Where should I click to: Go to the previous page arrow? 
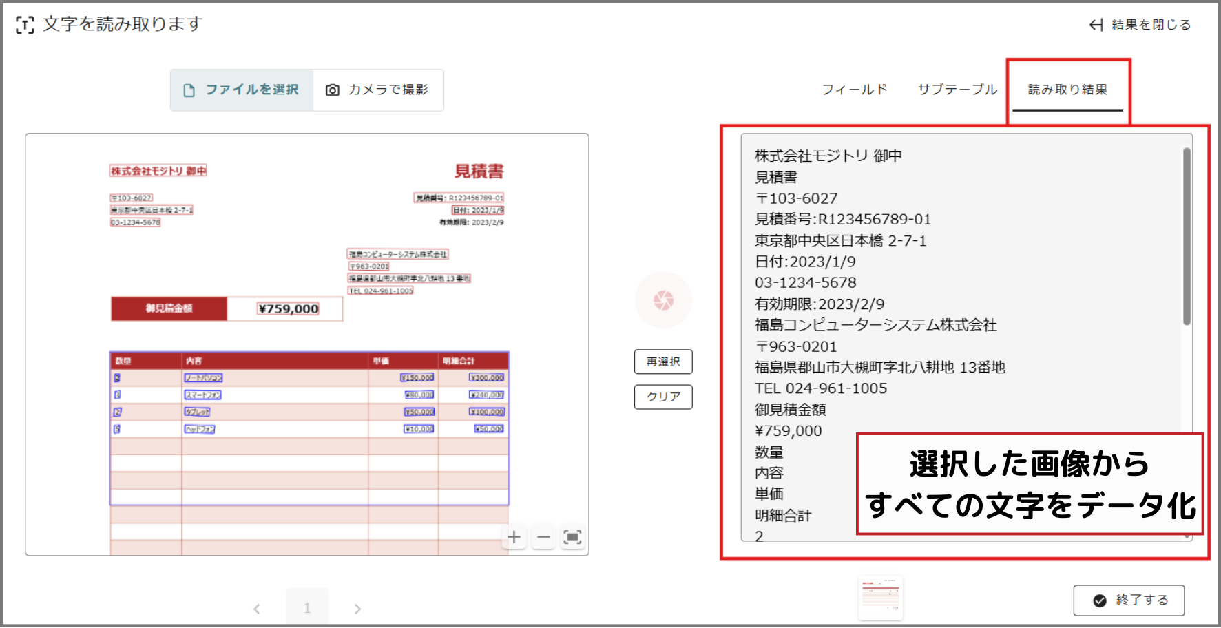click(x=257, y=609)
